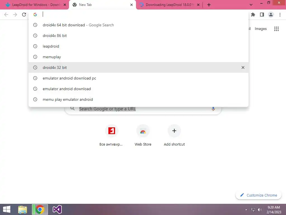The width and height of the screenshot is (286, 215).
Task: Open a new tab with plus button
Action: pyautogui.click(x=209, y=5)
